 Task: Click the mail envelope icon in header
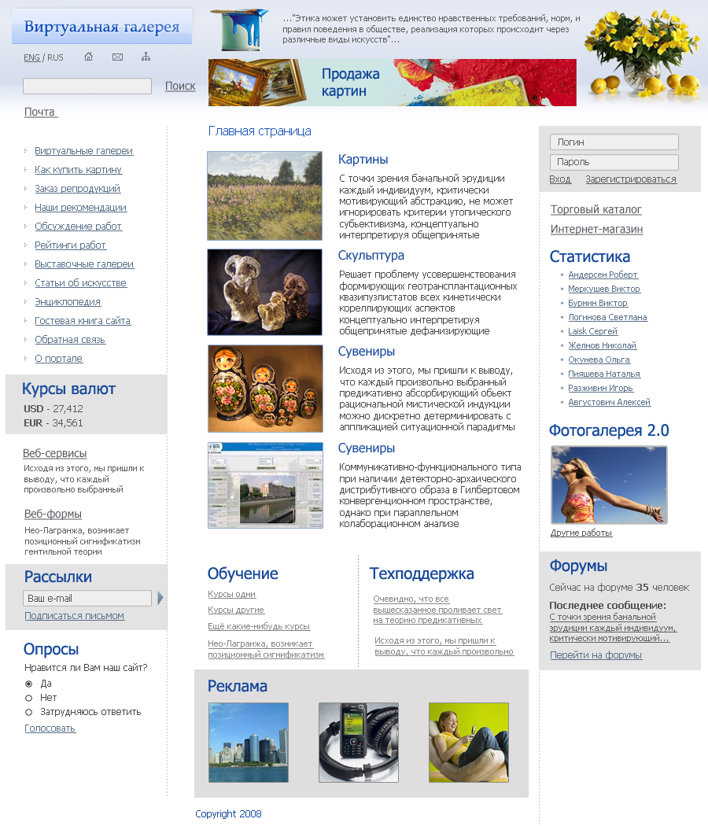tap(117, 57)
